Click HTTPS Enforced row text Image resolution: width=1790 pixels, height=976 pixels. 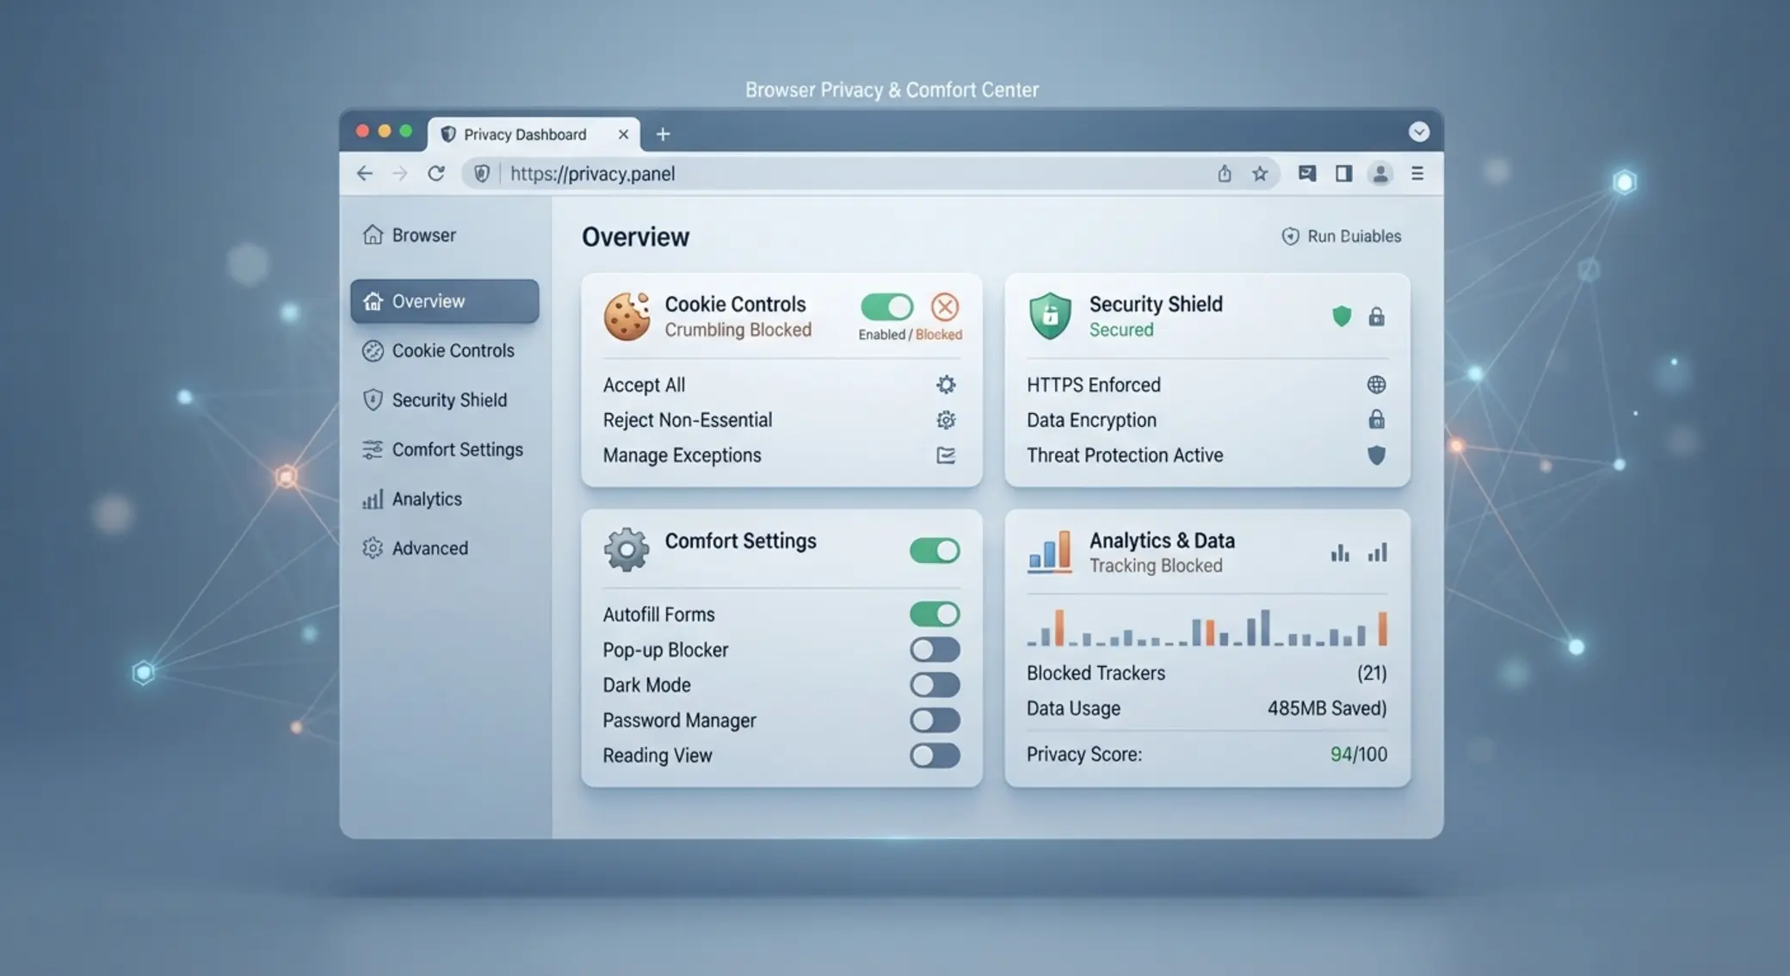[x=1094, y=385]
